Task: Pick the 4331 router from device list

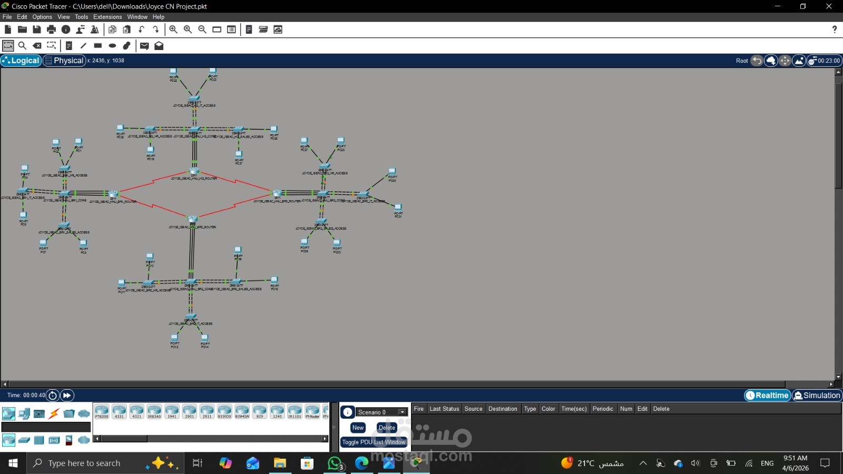Action: click(119, 412)
